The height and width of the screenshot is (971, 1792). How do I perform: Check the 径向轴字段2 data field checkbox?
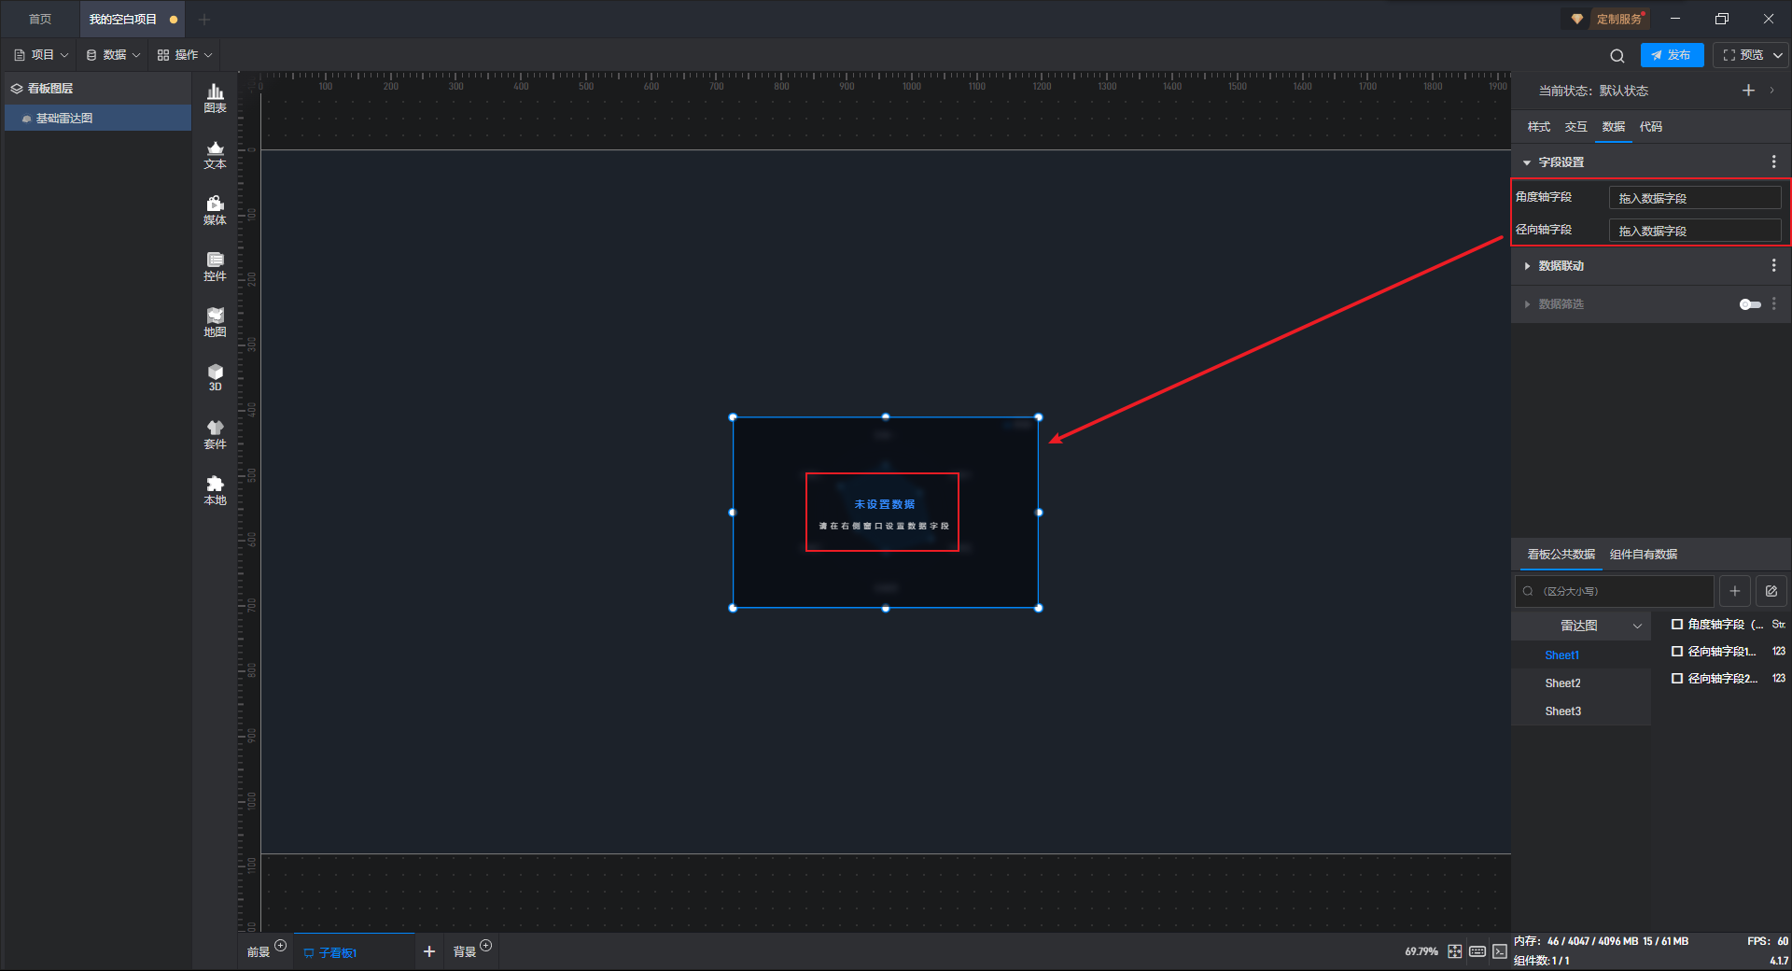click(1677, 679)
